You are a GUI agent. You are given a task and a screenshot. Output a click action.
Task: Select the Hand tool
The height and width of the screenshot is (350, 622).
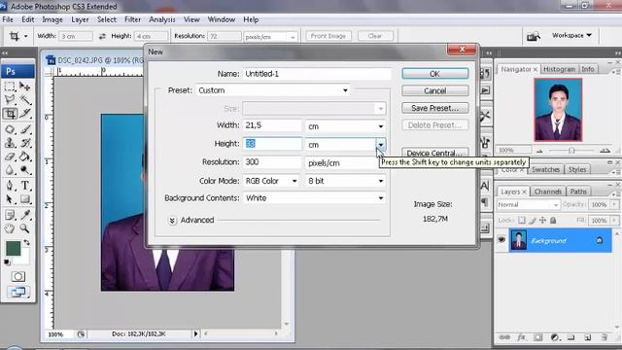(10, 228)
